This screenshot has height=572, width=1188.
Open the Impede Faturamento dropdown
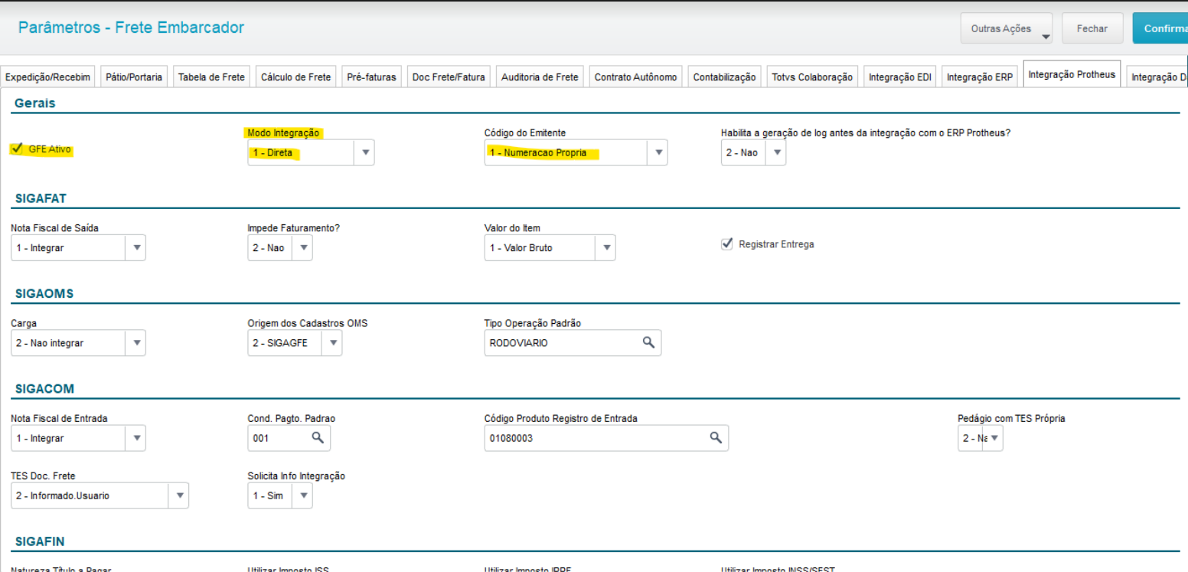pos(302,247)
